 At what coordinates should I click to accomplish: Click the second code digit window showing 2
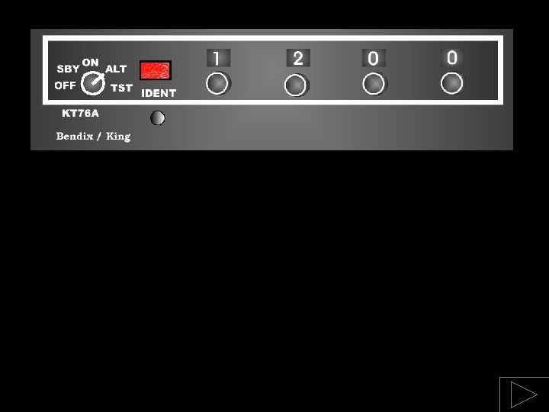click(298, 58)
